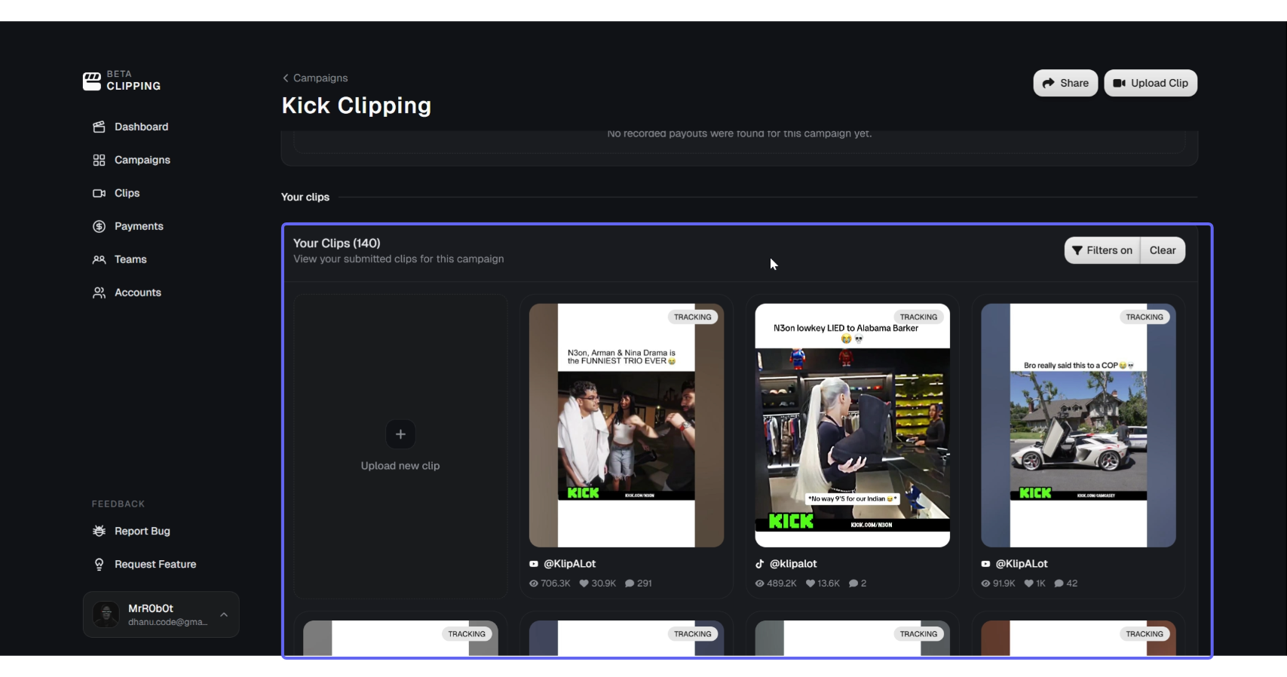Click the comments icon showing 291
The height and width of the screenshot is (677, 1287).
pos(630,584)
